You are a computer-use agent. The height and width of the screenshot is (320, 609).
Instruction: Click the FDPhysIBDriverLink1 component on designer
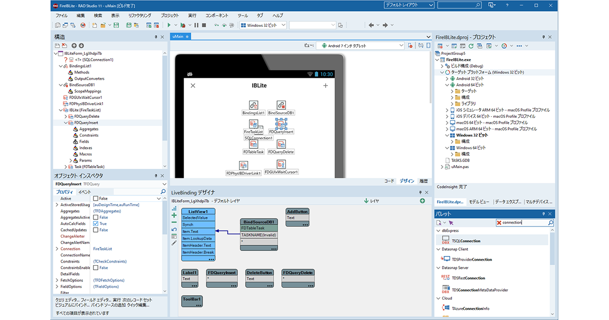tap(244, 166)
